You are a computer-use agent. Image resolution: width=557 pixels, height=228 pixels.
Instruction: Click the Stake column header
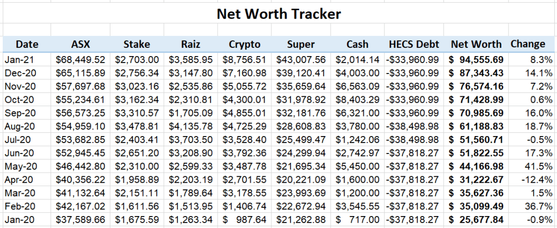pyautogui.click(x=137, y=44)
